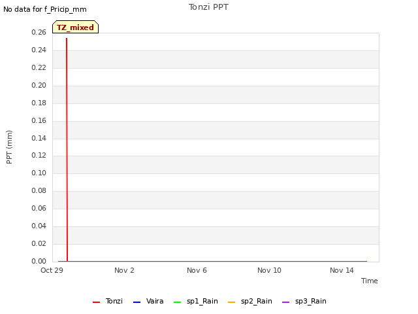Click the TZ_mixed annotation label
This screenshot has height=314, width=418.
[x=76, y=27]
